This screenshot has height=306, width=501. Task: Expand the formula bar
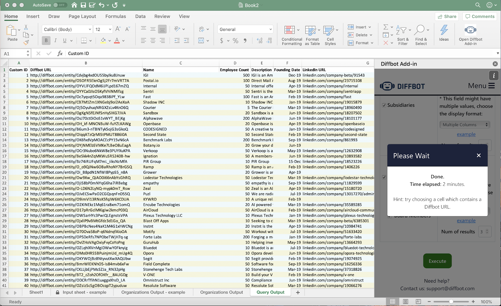tap(498, 53)
